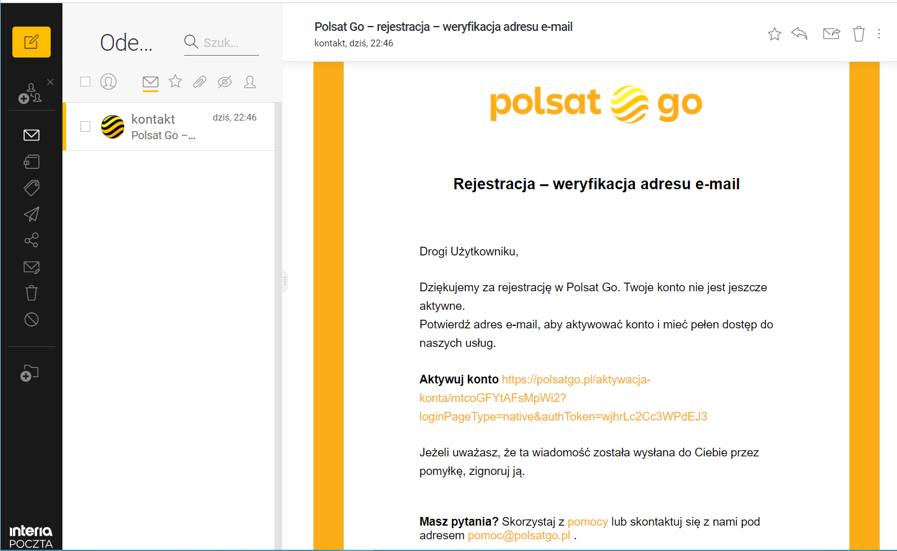
Task: Click the pomoc@polsatgo.pl email link
Action: click(519, 536)
